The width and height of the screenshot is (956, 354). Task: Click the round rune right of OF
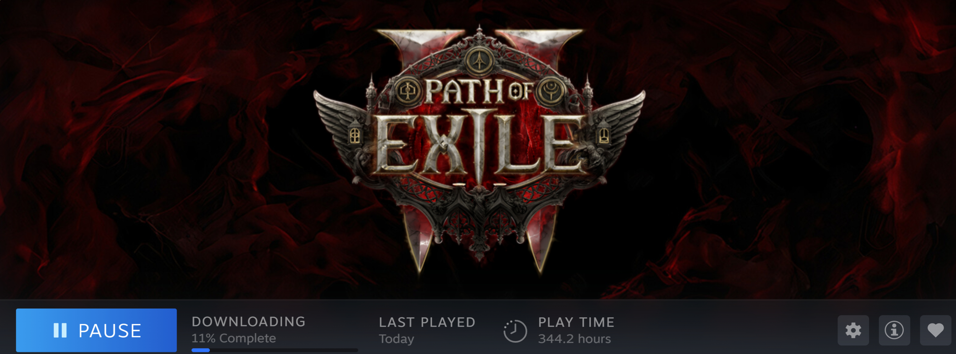point(551,91)
